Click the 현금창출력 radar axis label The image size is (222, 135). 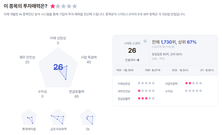(x=77, y=92)
